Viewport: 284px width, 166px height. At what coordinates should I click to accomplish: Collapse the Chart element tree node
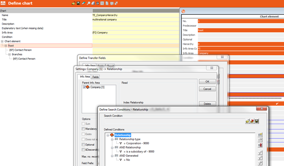click(x=2, y=41)
